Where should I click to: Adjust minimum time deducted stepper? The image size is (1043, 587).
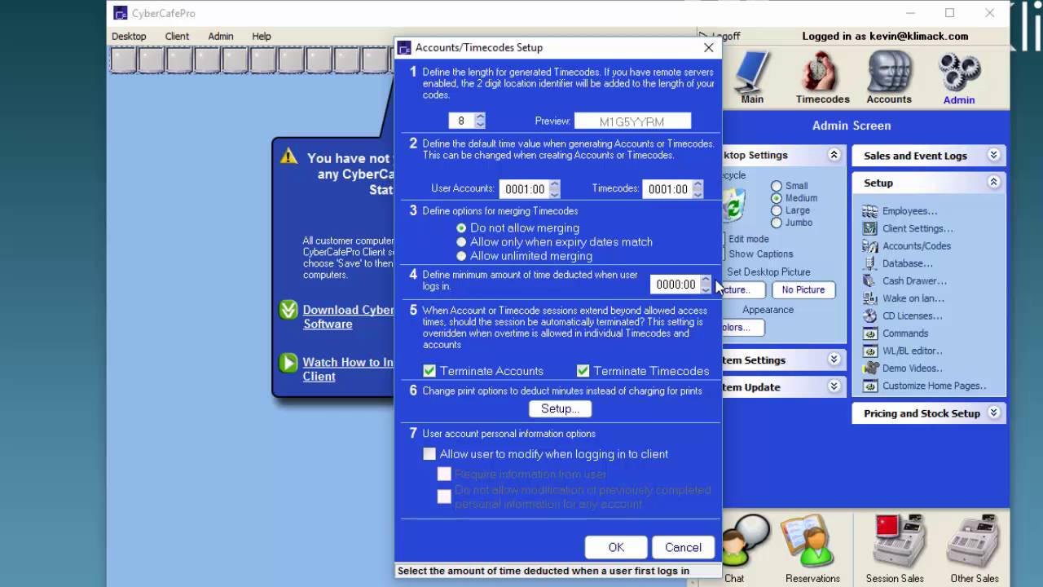tap(706, 285)
